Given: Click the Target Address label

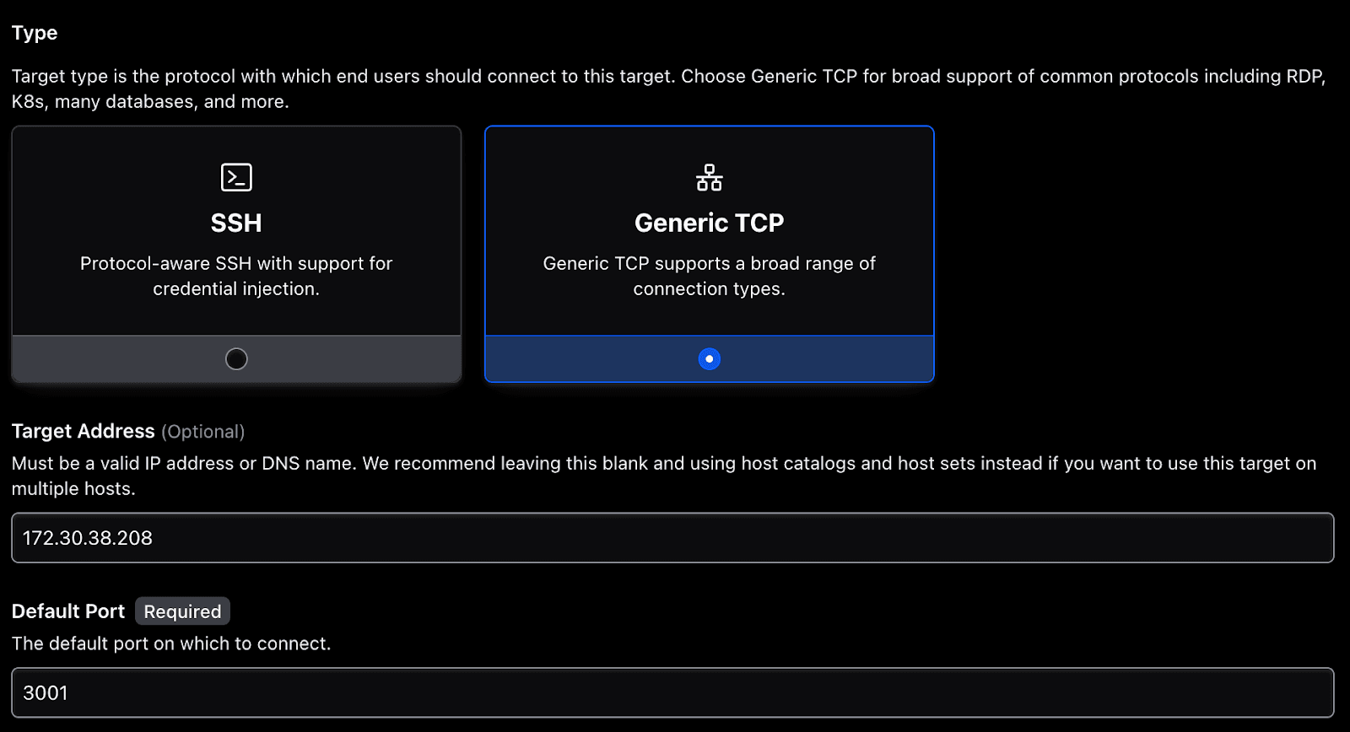Looking at the screenshot, I should click(x=83, y=431).
